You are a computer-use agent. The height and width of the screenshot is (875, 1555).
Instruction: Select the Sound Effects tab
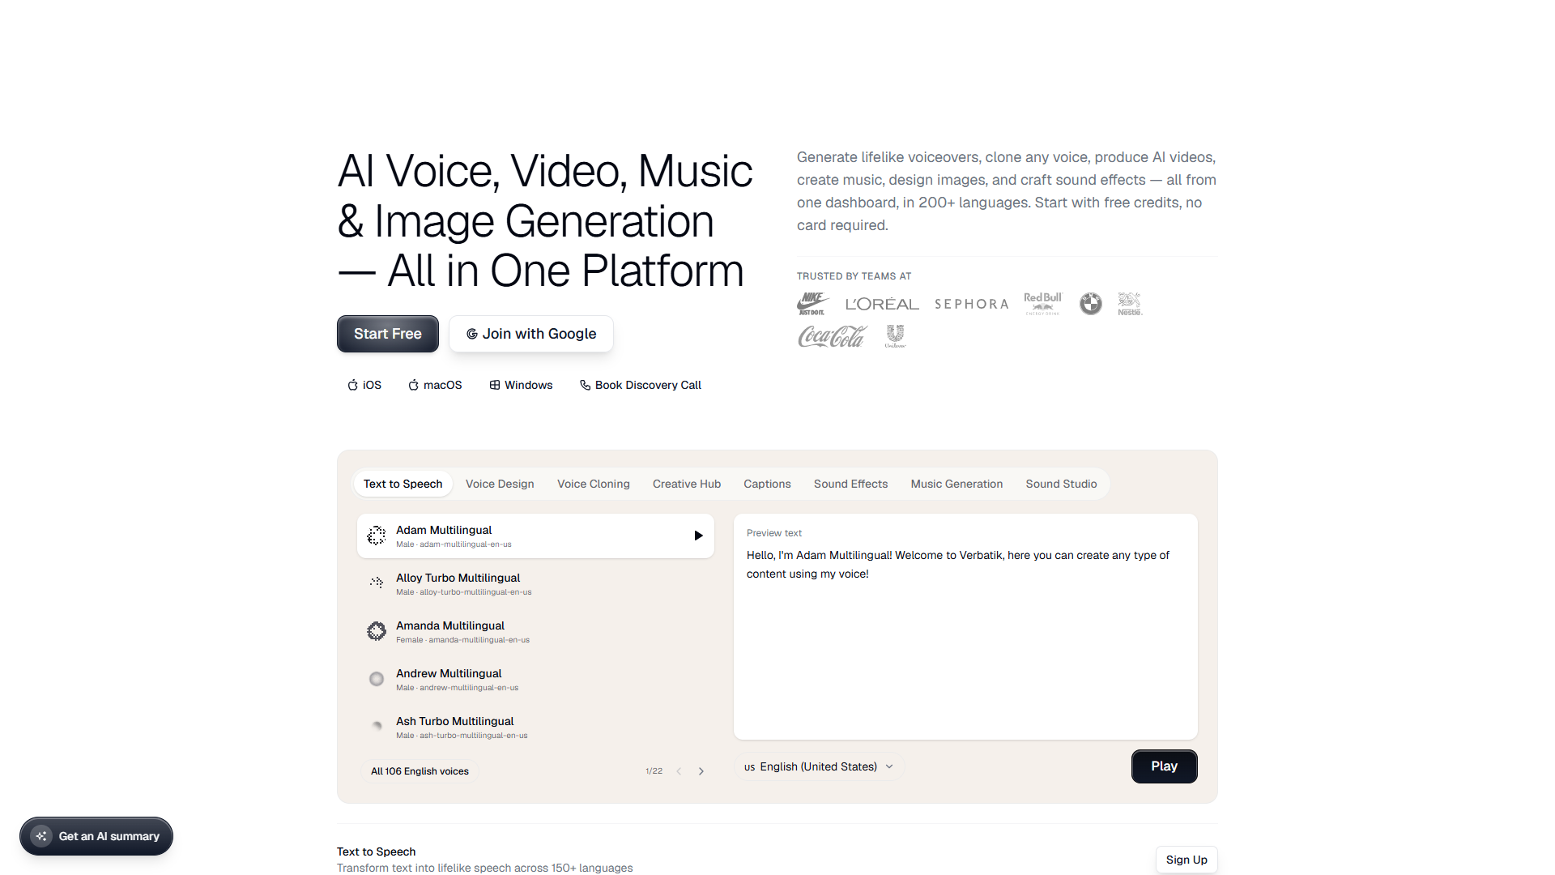[x=850, y=484]
